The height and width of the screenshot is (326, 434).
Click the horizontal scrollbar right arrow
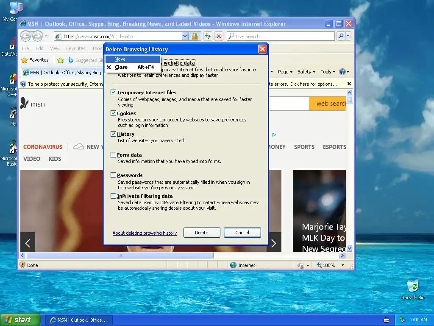pyautogui.click(x=342, y=255)
